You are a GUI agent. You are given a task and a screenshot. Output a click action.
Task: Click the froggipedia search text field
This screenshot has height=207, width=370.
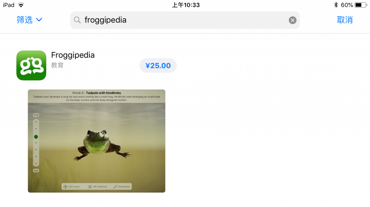[185, 20]
